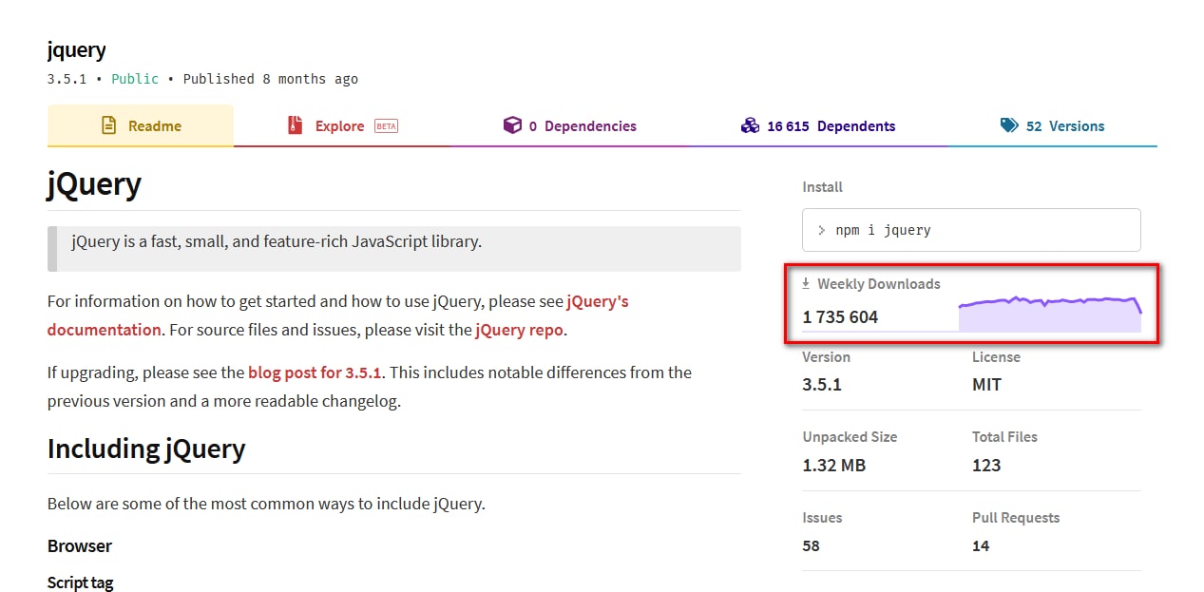The height and width of the screenshot is (592, 1204).
Task: Click the jQuery description blockquote text
Action: coord(277,241)
